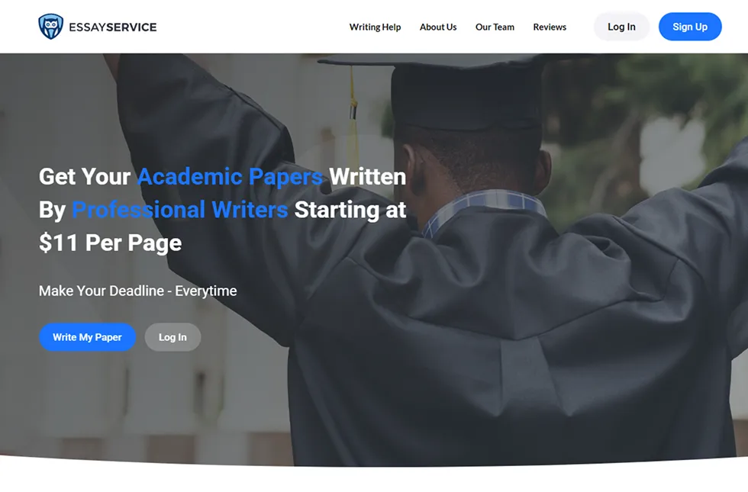Open the Writing Help menu item
The height and width of the screenshot is (492, 748).
(375, 27)
